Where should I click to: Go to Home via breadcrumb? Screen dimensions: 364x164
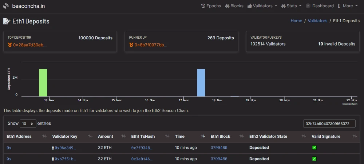click(296, 21)
